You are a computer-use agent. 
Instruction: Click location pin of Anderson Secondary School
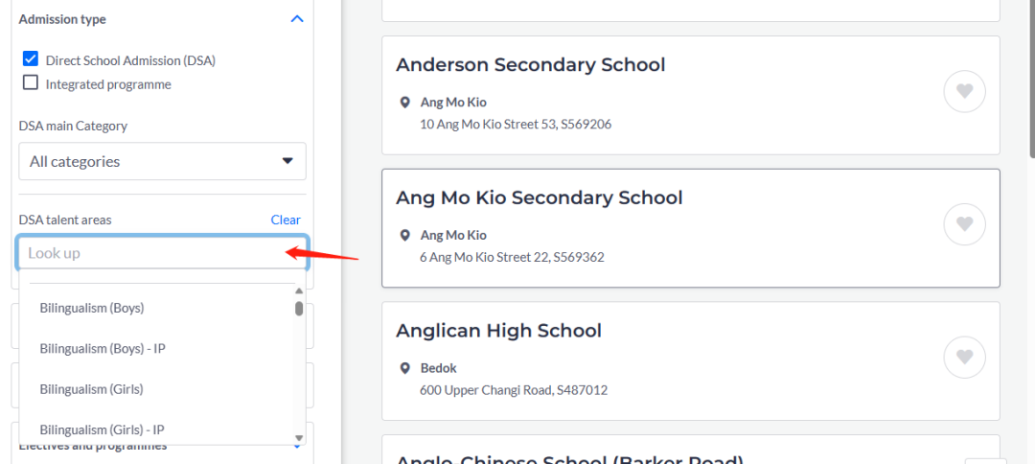405,103
